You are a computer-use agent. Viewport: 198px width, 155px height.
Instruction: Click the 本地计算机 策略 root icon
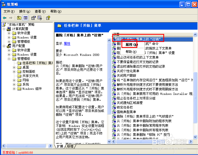pos(4,25)
